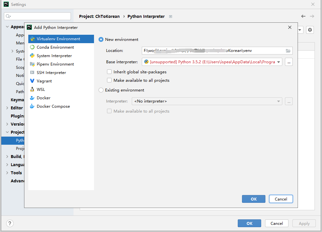Check Make available to all projects under Existing environment
The image size is (322, 232).
click(x=109, y=111)
